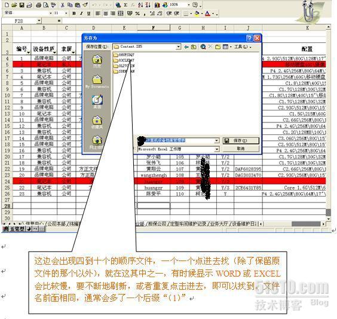Run the spelling check tool
This screenshot has height=319, width=337.
[x=53, y=5]
